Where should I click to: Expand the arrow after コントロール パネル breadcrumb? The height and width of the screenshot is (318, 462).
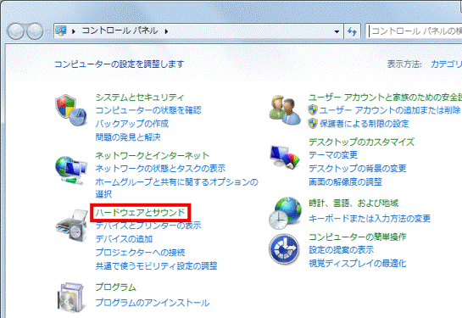tap(166, 31)
